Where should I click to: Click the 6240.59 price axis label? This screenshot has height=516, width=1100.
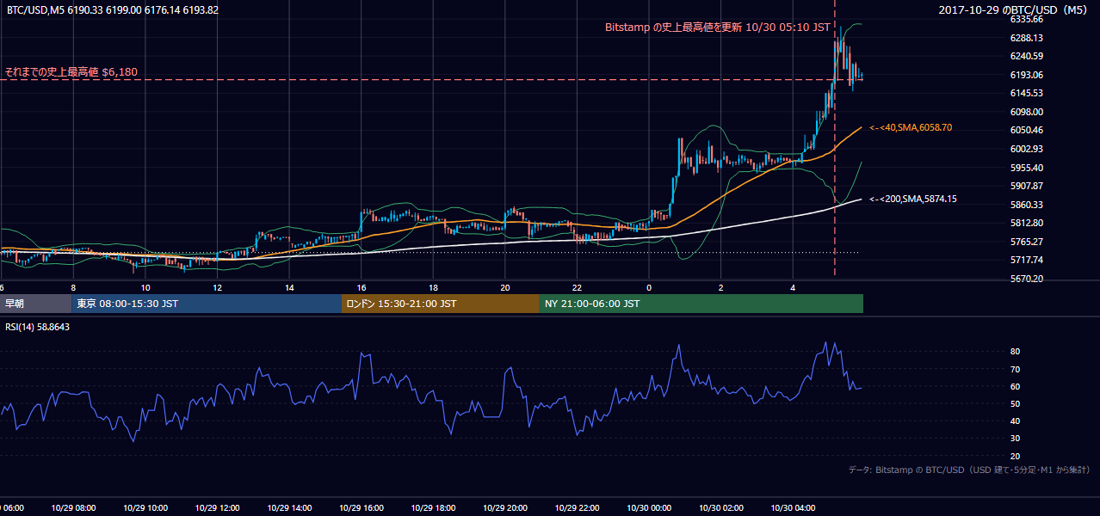click(x=1026, y=57)
